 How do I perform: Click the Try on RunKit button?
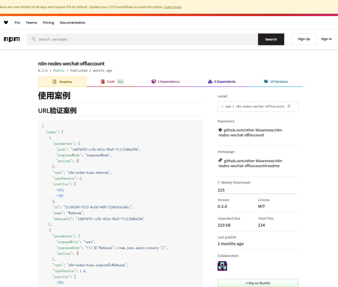click(x=258, y=283)
